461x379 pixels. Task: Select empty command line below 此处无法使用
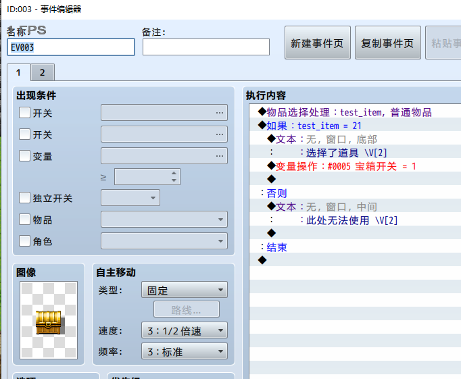355,233
